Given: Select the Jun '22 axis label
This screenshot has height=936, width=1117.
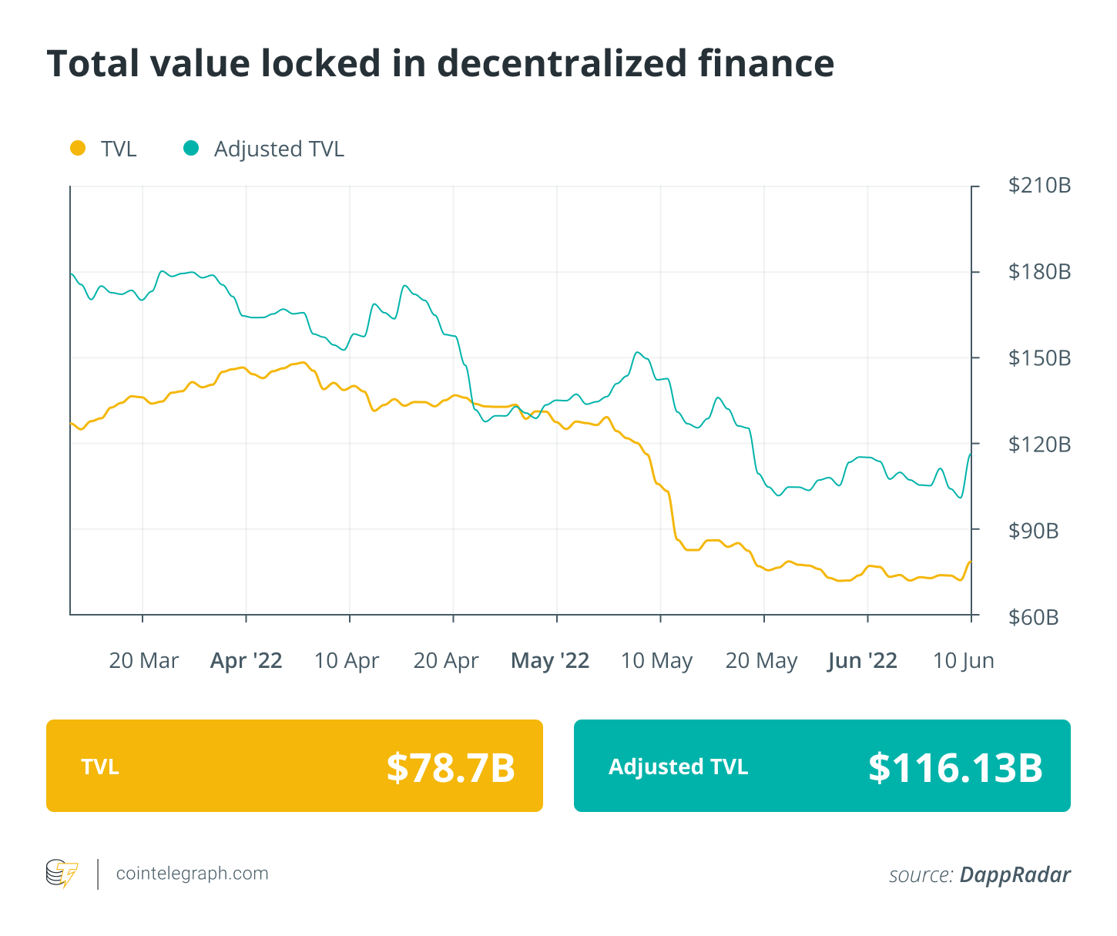Looking at the screenshot, I should tap(863, 661).
